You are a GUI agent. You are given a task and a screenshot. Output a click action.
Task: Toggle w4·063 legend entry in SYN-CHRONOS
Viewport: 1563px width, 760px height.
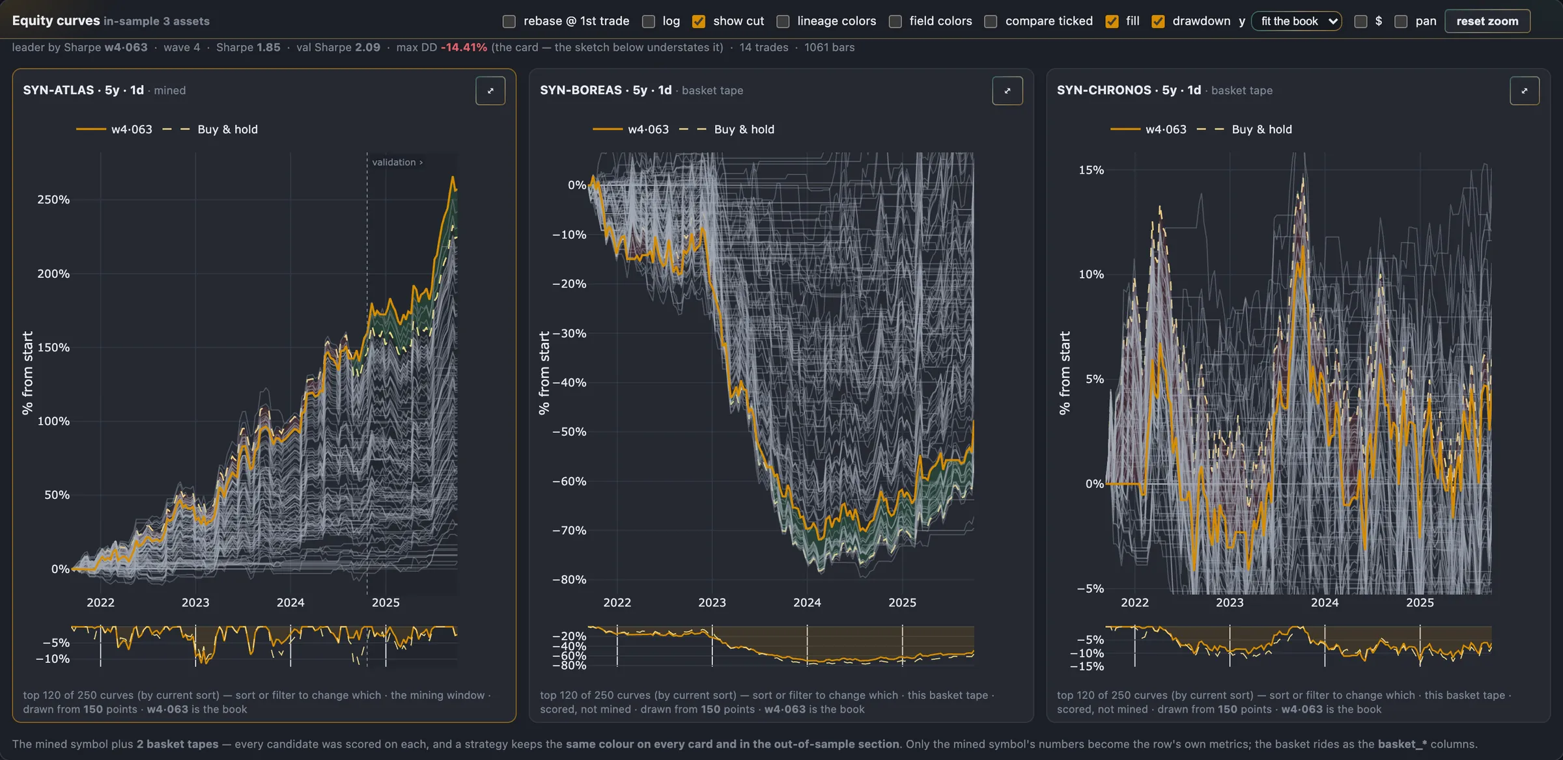[1148, 129]
